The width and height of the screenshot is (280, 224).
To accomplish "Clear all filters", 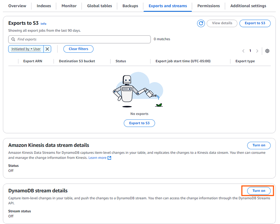I will click(78, 49).
